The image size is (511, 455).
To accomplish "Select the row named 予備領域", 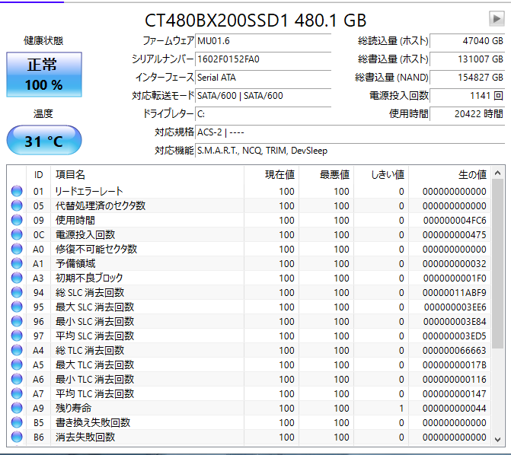I will 249,263.
